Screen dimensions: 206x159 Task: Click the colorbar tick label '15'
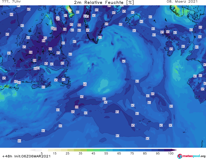tap(55, 153)
